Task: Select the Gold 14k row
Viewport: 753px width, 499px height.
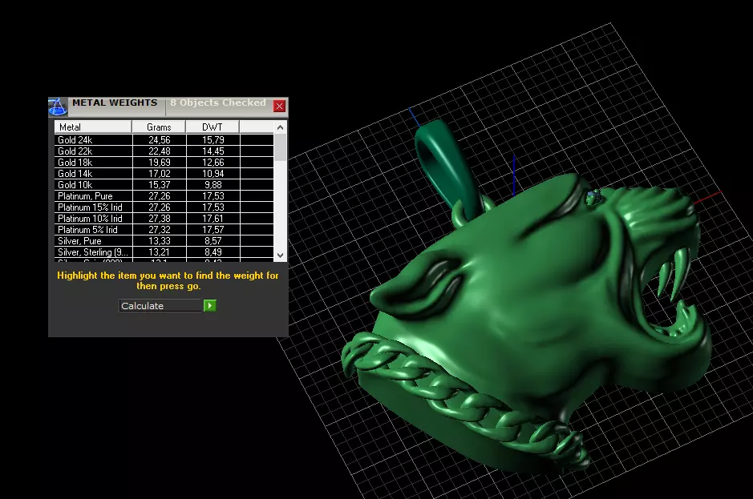Action: pyautogui.click(x=164, y=174)
